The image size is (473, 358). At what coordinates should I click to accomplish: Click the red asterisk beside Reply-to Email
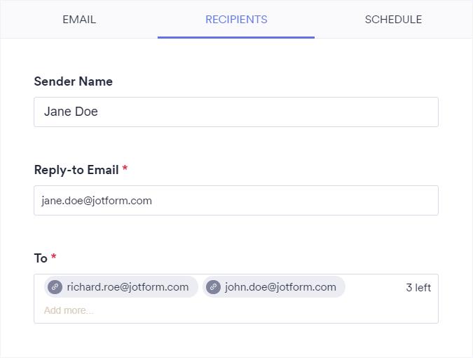(125, 169)
